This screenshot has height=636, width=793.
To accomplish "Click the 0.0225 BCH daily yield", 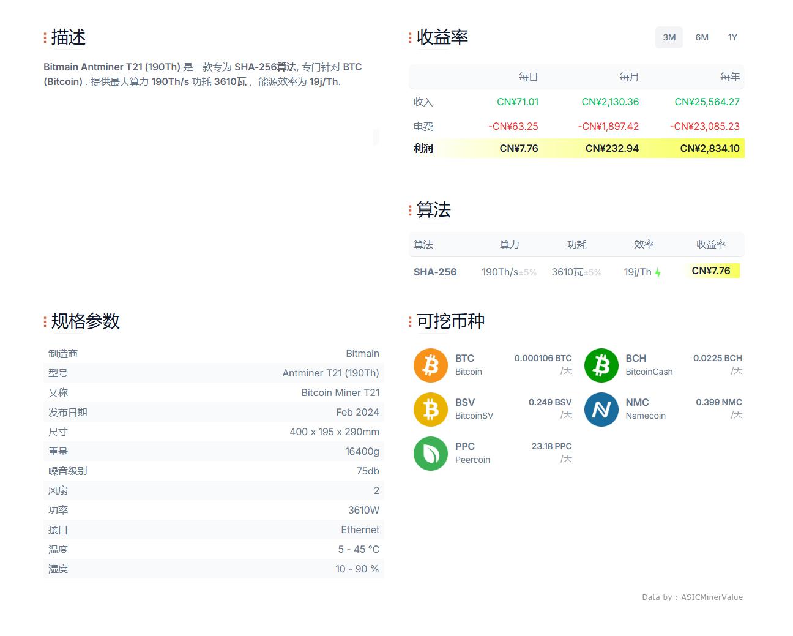I will (718, 358).
